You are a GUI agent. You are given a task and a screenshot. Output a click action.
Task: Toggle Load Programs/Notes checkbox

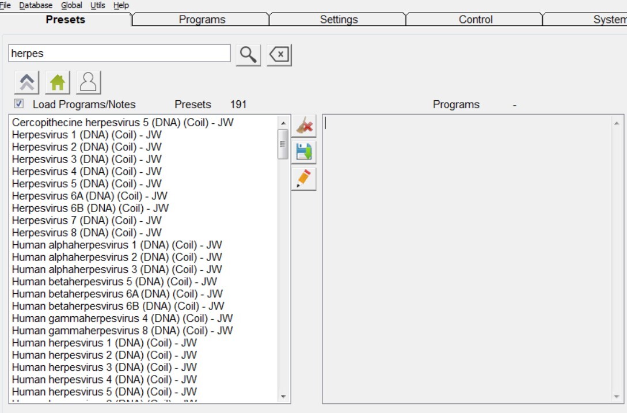(x=18, y=104)
